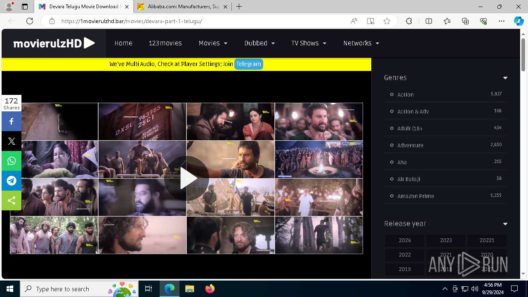Filter by release year 2024
Screen dimensions: 528x297
click(405, 240)
